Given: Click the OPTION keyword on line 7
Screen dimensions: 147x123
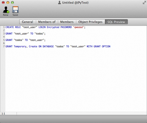Looking at the screenshot, I should 106,46.
